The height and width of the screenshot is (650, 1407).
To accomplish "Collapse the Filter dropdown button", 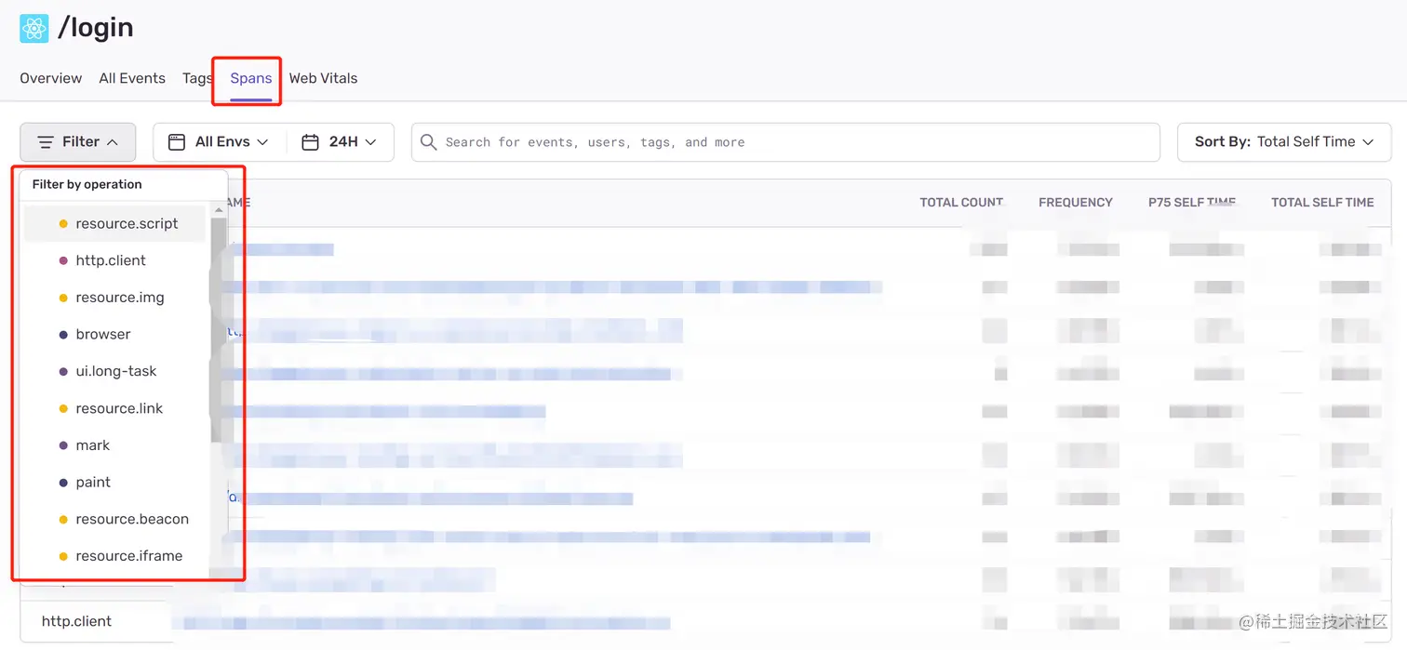I will tap(78, 142).
